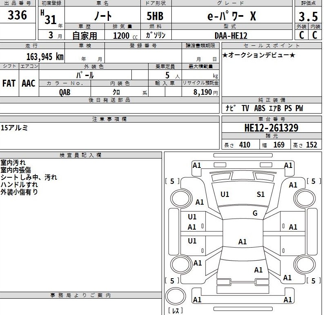Screen dimensions: 324x315
Task: Click the interior color クロ
Action: 116,92
